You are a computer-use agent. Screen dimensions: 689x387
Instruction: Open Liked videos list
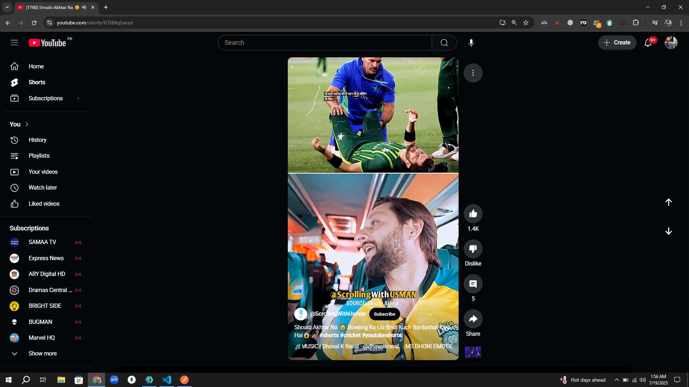(x=46, y=204)
